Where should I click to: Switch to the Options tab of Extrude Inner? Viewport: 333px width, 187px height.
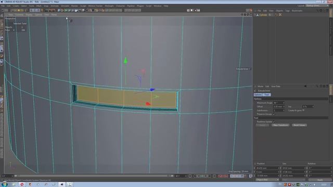coord(258,95)
